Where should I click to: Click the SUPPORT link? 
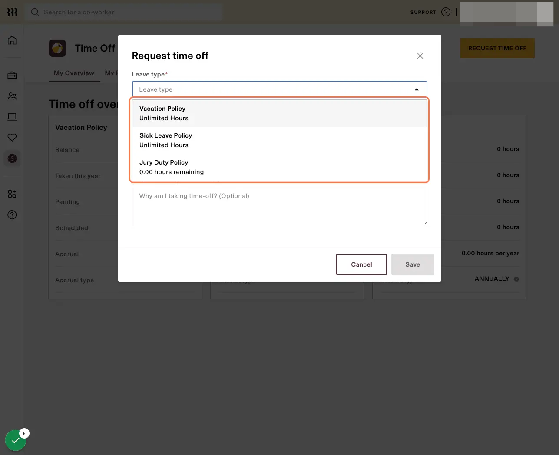point(423,12)
